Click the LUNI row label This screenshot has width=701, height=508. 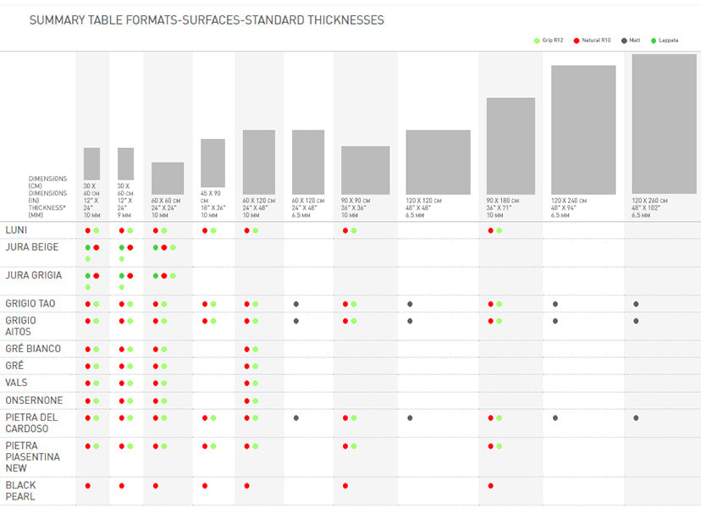[17, 230]
